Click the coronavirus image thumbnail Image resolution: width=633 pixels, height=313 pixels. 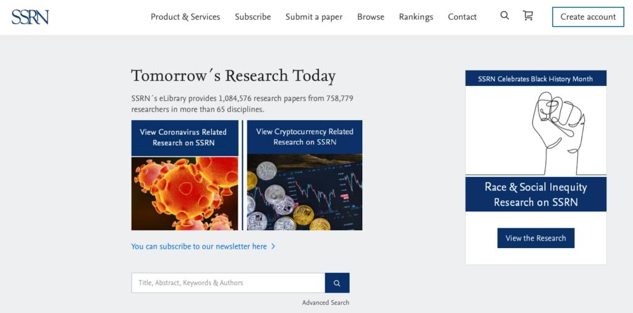coord(185,194)
